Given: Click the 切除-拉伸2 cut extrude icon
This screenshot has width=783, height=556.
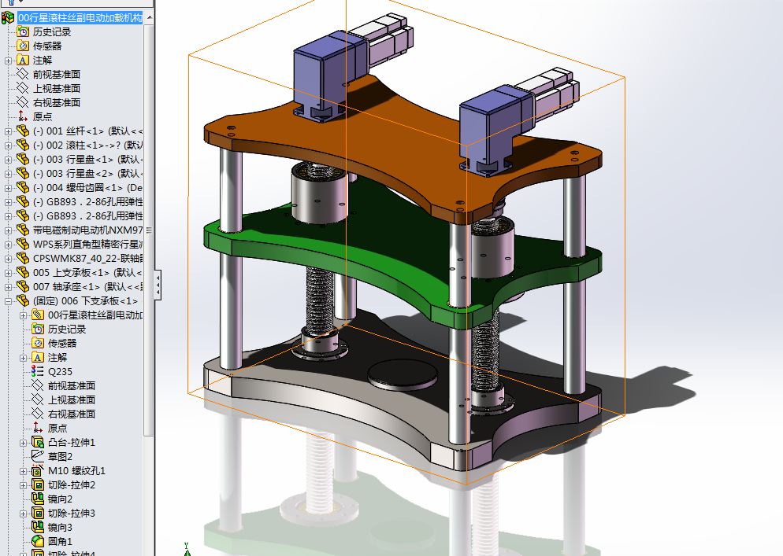Looking at the screenshot, I should pyautogui.click(x=38, y=484).
